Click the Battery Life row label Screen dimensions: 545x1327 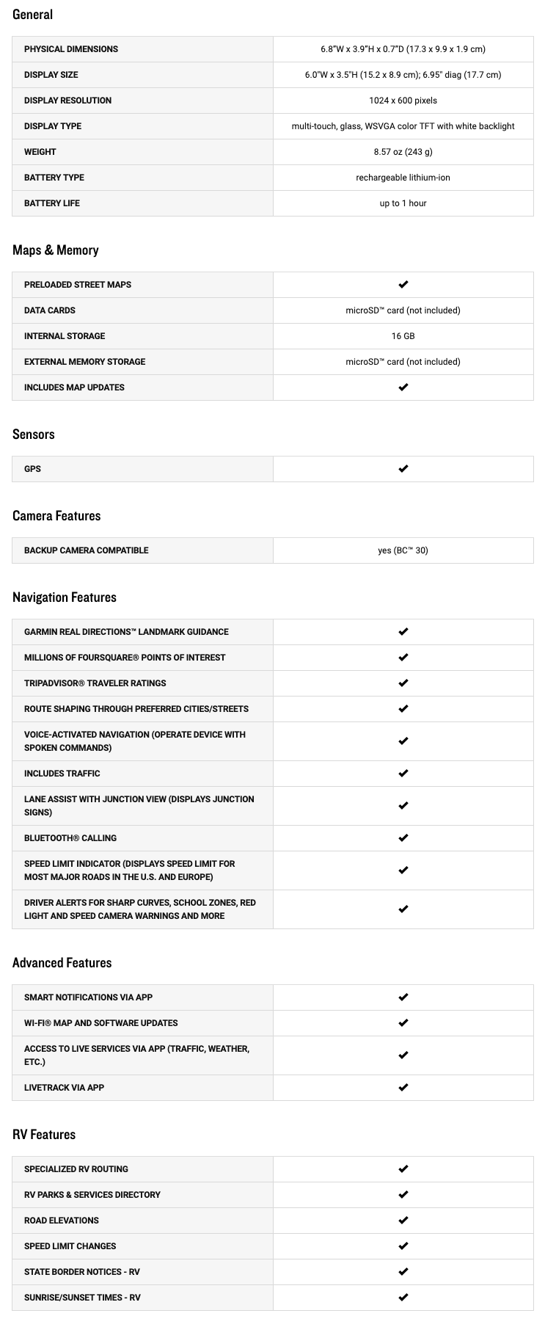(52, 203)
